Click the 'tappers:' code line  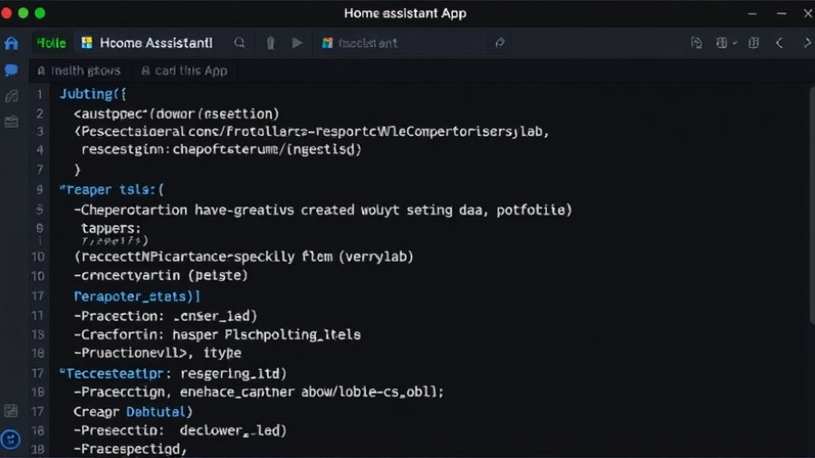[110, 228]
